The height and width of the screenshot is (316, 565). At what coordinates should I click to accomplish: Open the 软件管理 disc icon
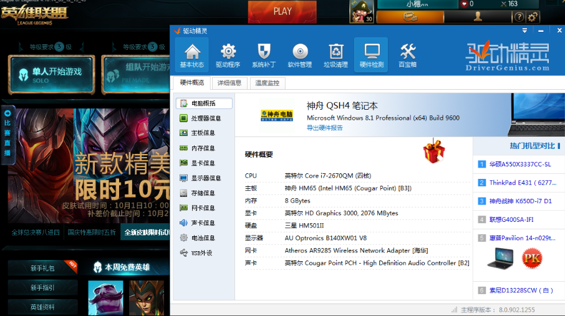(300, 55)
